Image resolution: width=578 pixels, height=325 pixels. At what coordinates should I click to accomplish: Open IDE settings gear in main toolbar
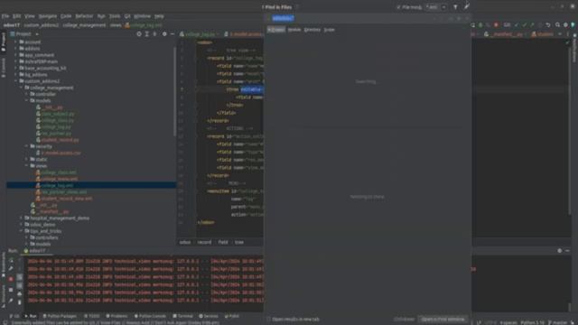(565, 25)
